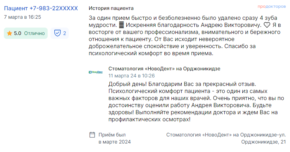Click reply timestamp 11 марта 24 в 10:26
The width and height of the screenshot is (290, 152).
(x=132, y=76)
